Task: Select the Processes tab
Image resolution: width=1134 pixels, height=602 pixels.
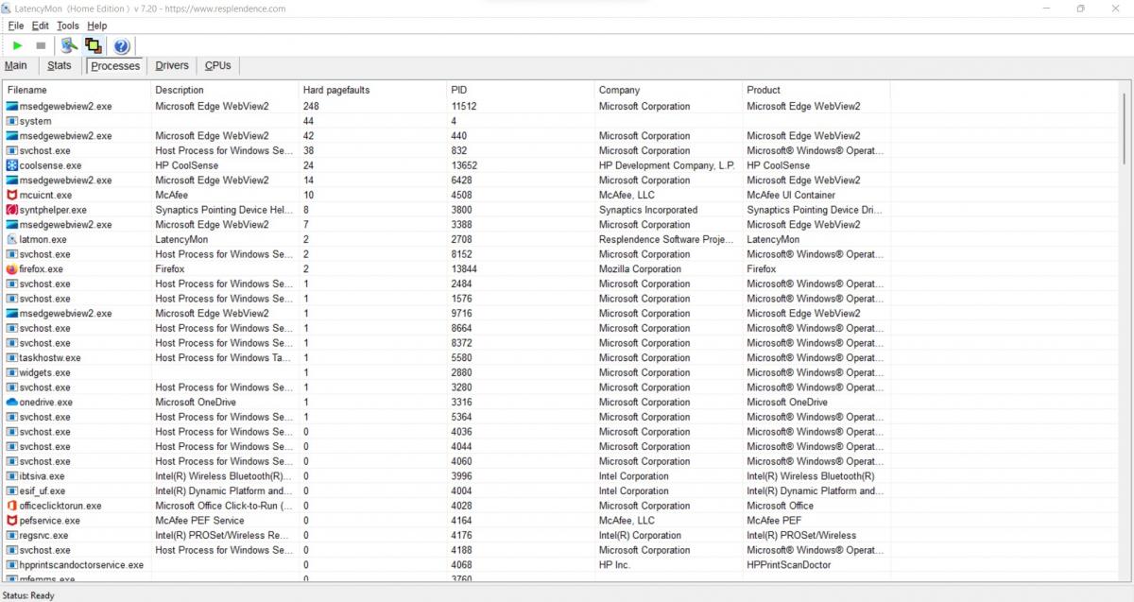Action: 115,66
